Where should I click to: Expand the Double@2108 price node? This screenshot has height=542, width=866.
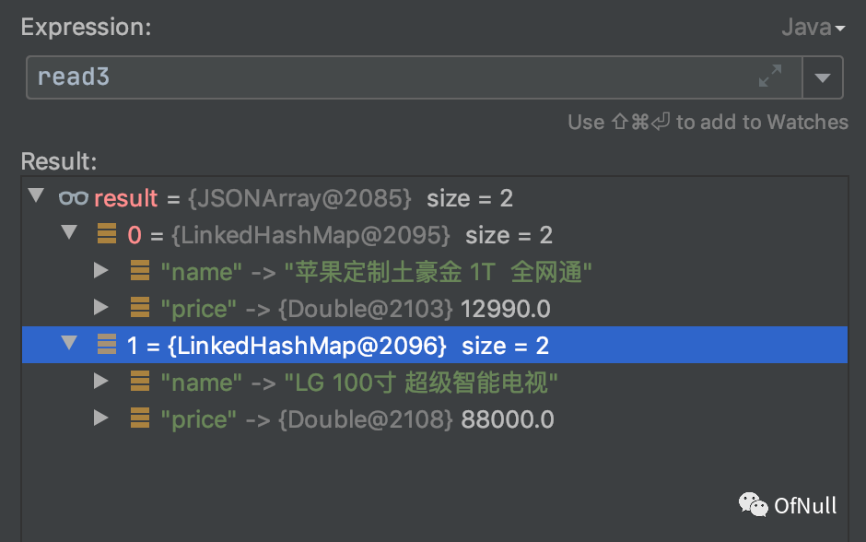click(x=101, y=419)
